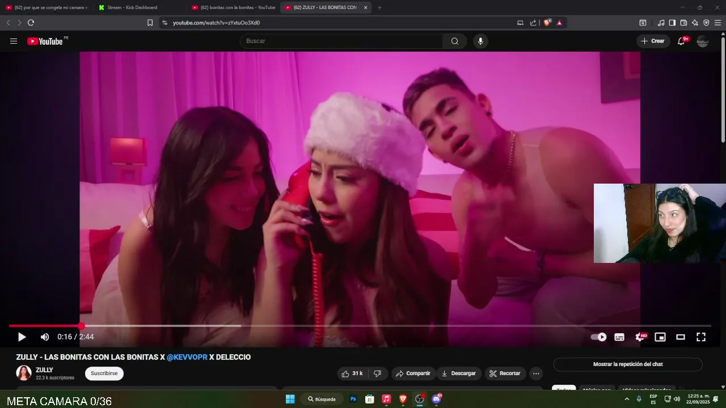Viewport: 726px width, 408px height.
Task: Open Brave Rewards triangle icon
Action: pyautogui.click(x=559, y=23)
